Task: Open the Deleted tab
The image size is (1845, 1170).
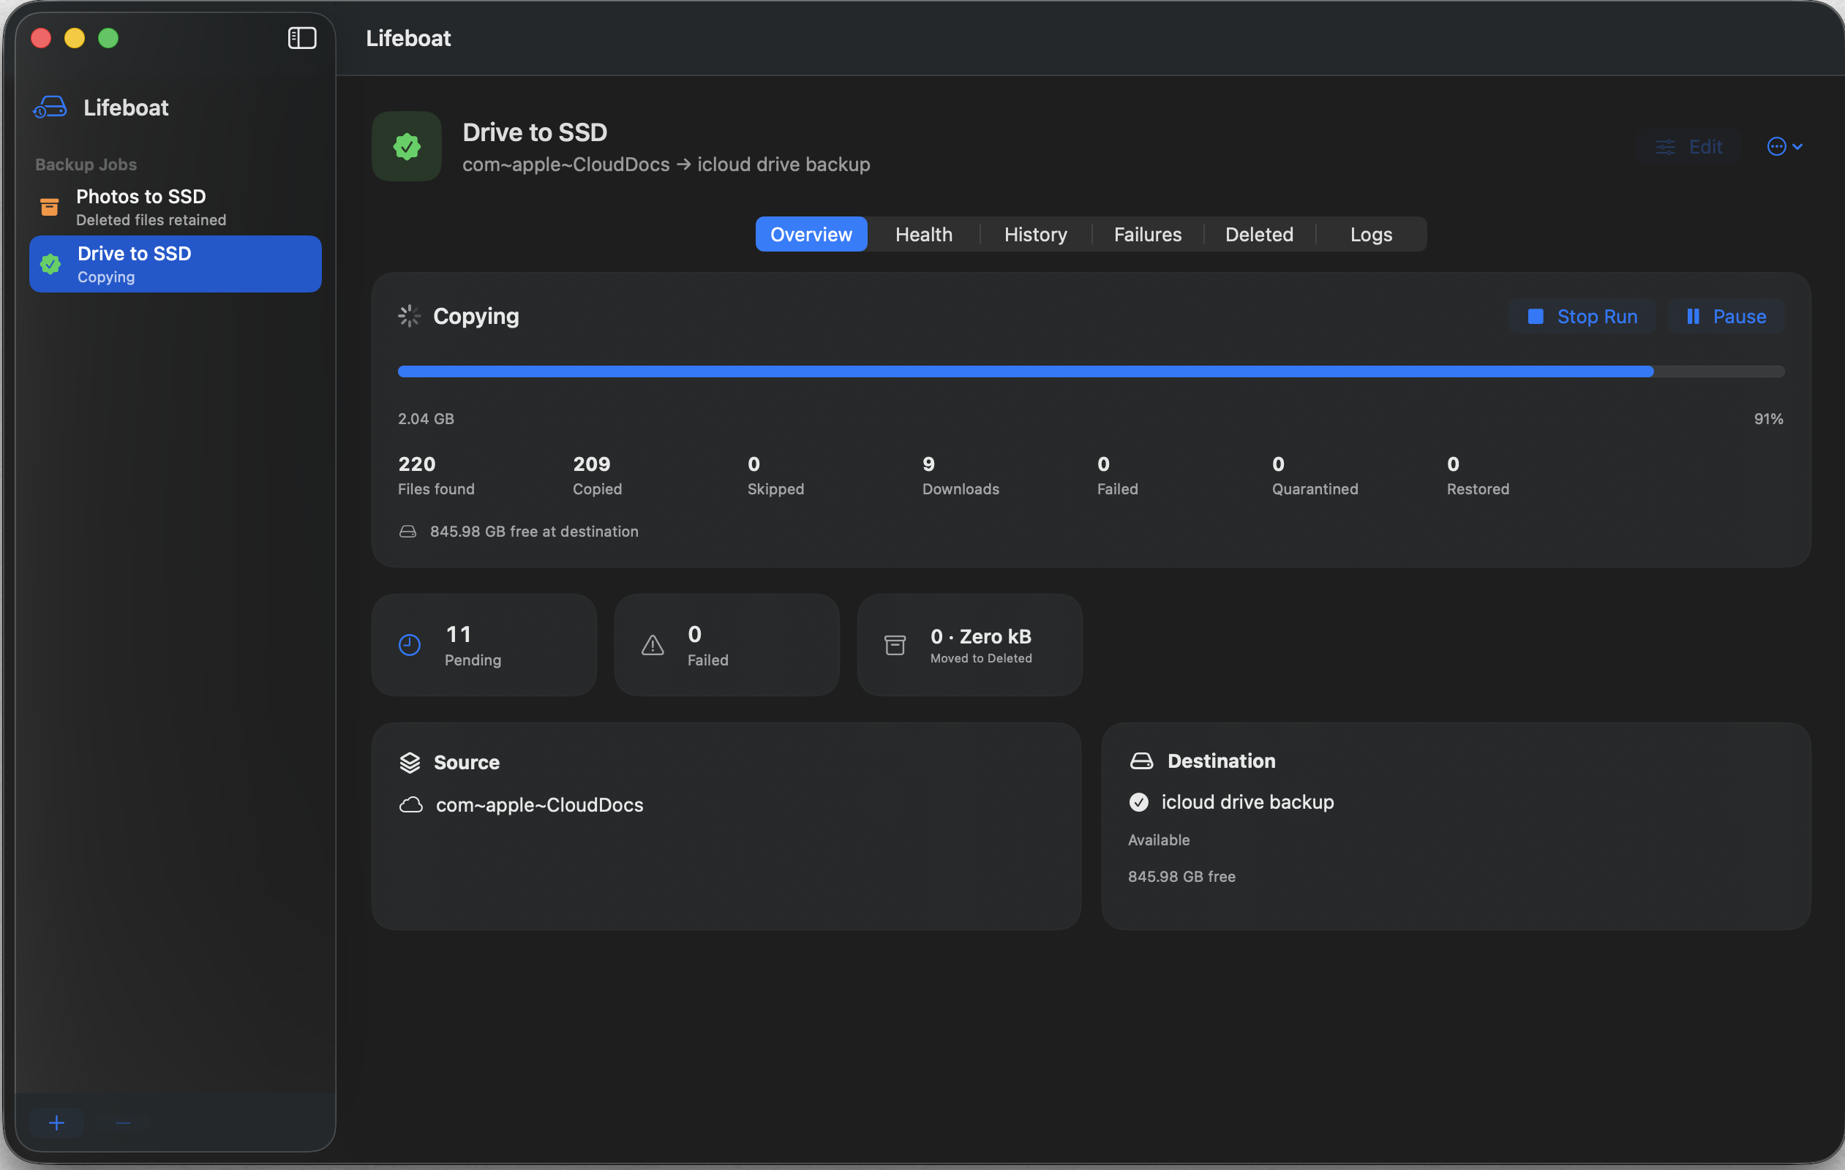Action: (x=1260, y=234)
